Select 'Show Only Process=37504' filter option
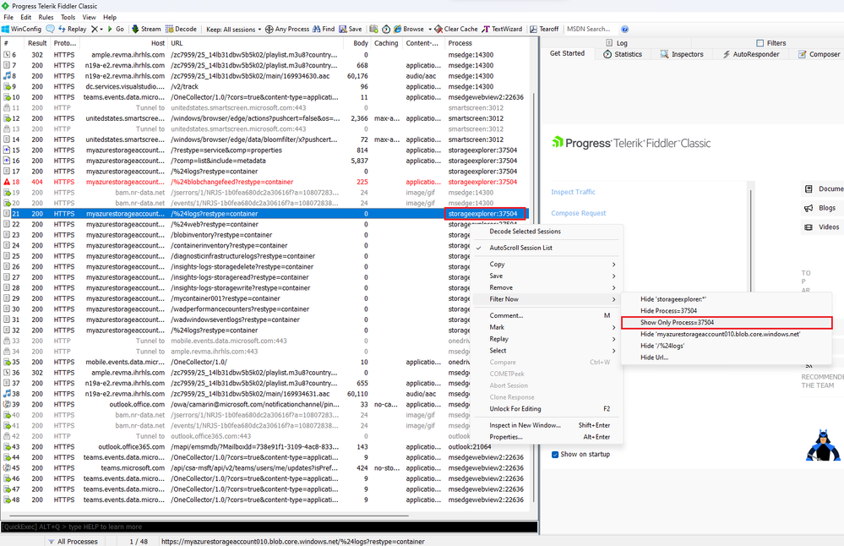844x546 pixels. [x=726, y=323]
